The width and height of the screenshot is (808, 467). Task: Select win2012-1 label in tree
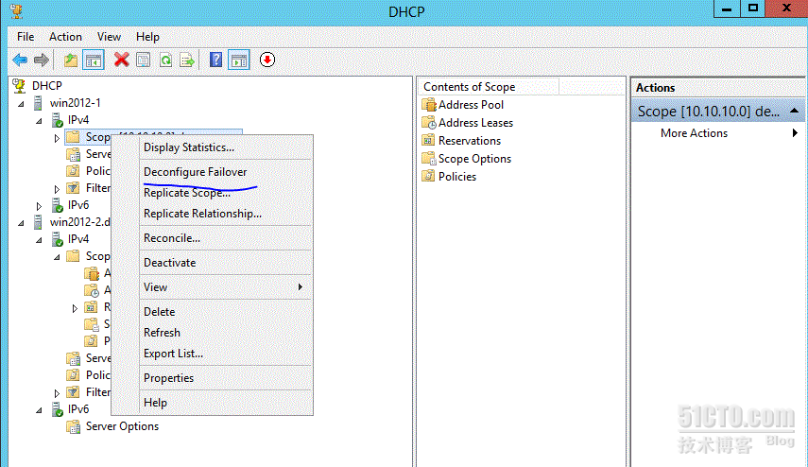click(76, 103)
